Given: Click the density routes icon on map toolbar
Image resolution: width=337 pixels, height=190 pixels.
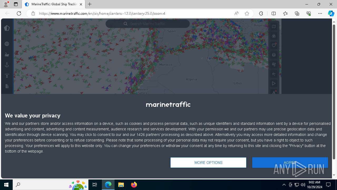Looking at the screenshot, I should (274, 74).
